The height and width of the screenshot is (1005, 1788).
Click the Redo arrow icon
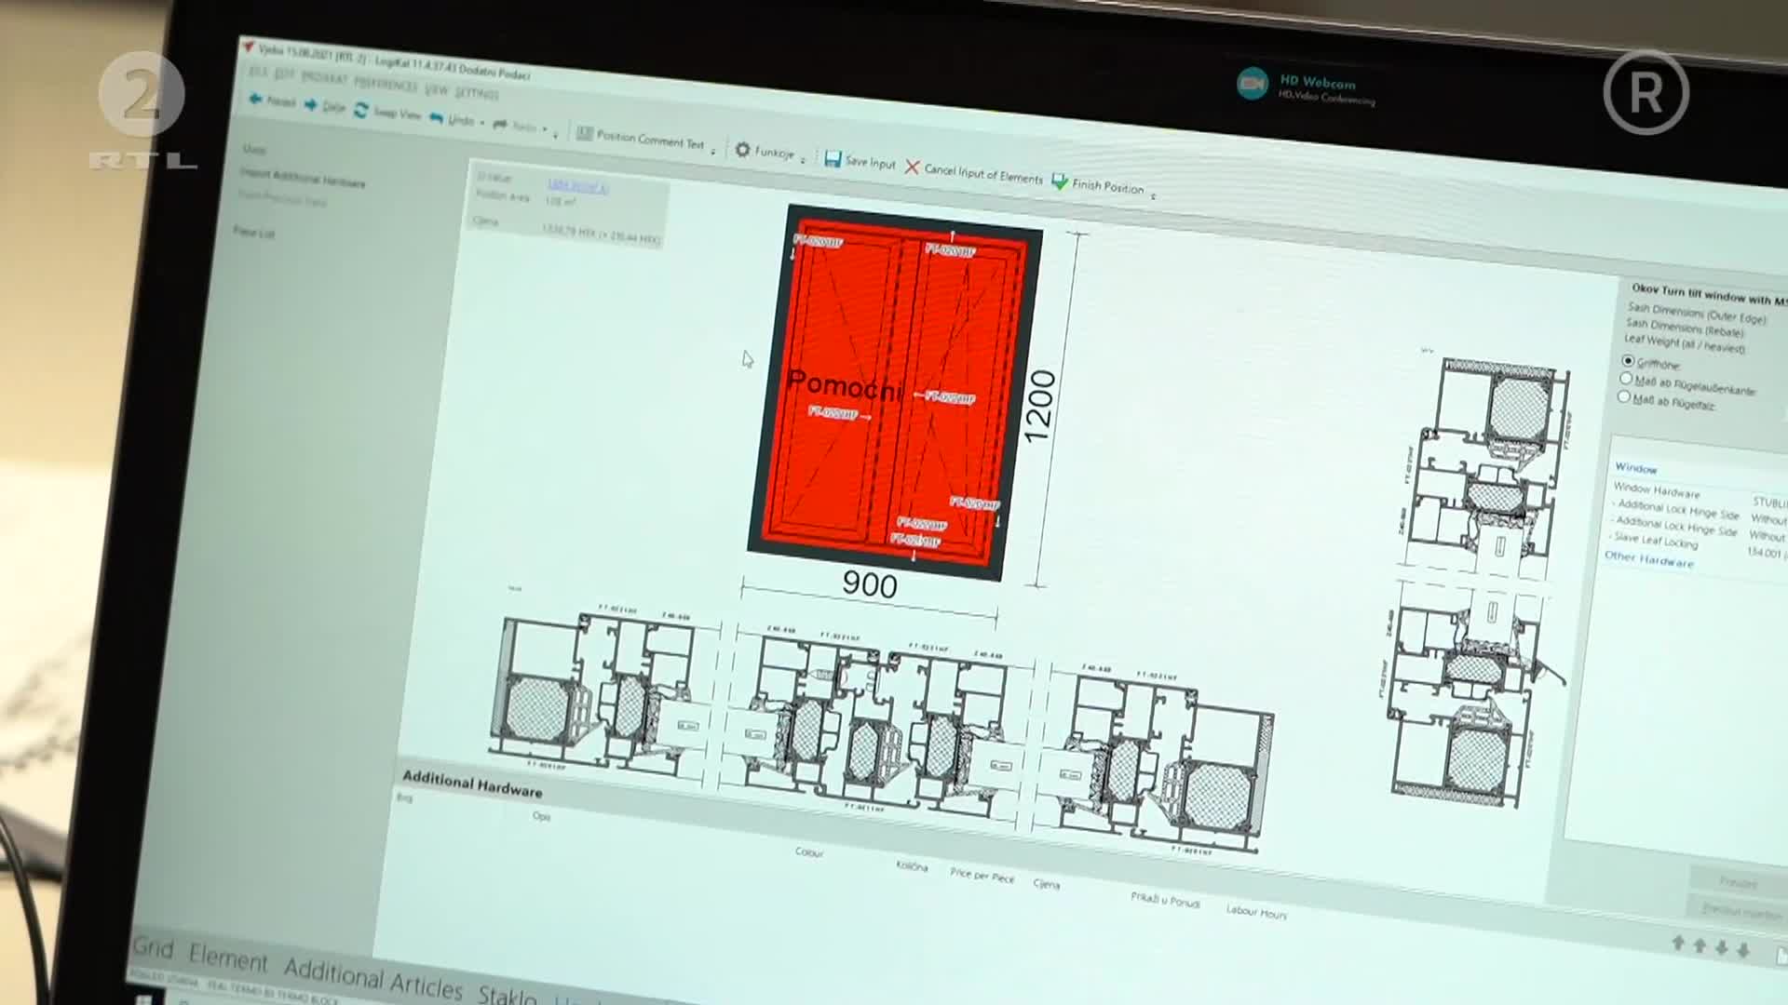coord(500,124)
